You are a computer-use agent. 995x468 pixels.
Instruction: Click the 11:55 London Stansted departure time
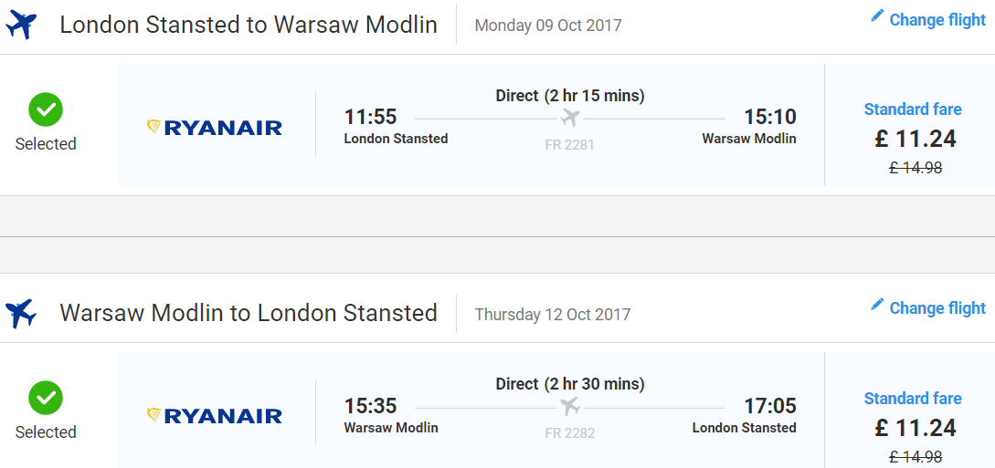point(371,117)
